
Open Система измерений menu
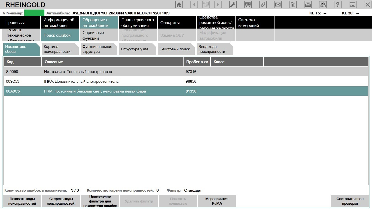point(255,23)
